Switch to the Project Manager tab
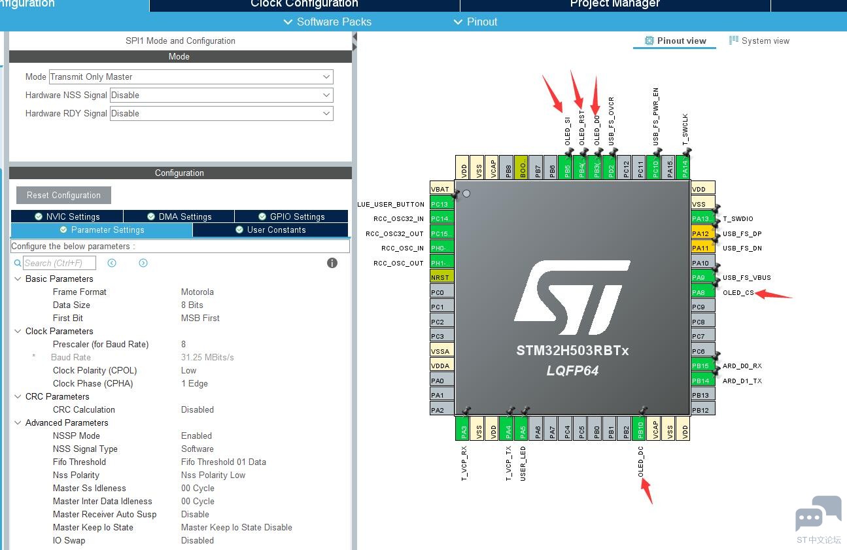The width and height of the screenshot is (847, 550). [615, 5]
